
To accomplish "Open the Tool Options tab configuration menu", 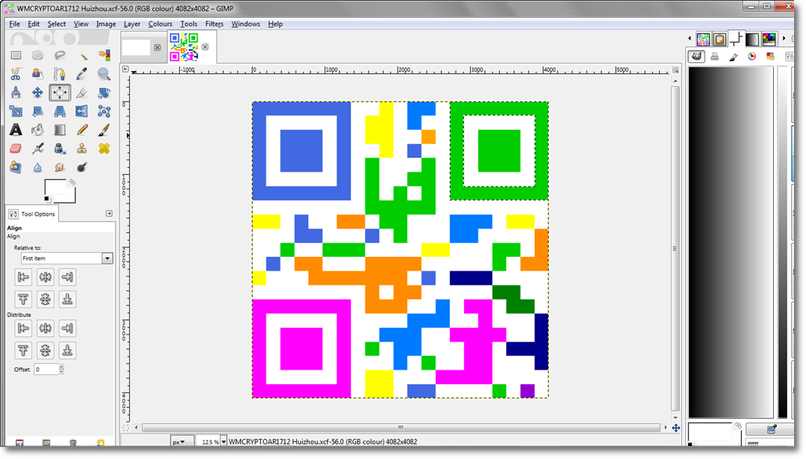I will [x=109, y=213].
